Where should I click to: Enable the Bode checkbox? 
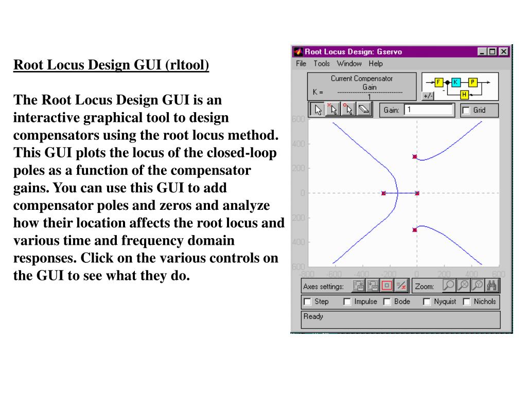click(x=387, y=301)
